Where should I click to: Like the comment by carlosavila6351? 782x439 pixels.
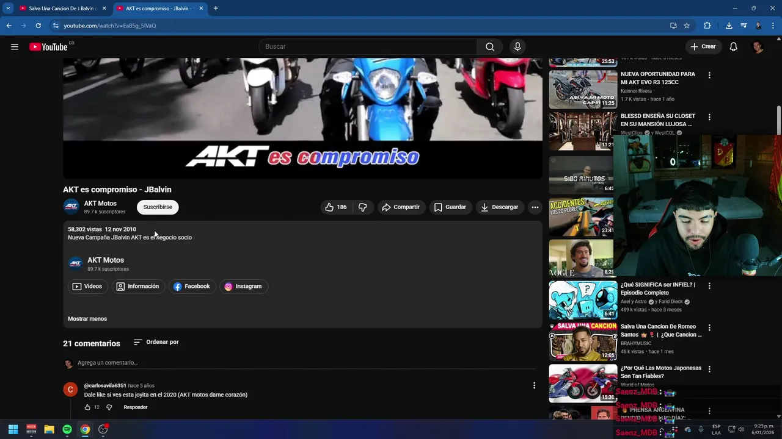click(x=87, y=407)
